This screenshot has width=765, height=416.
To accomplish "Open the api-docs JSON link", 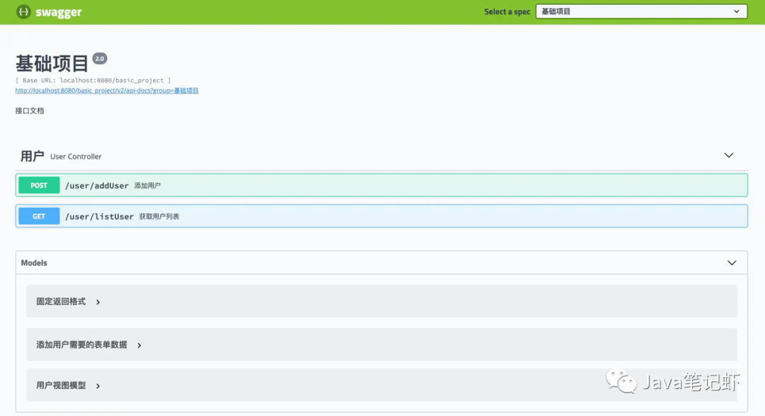I will [107, 91].
